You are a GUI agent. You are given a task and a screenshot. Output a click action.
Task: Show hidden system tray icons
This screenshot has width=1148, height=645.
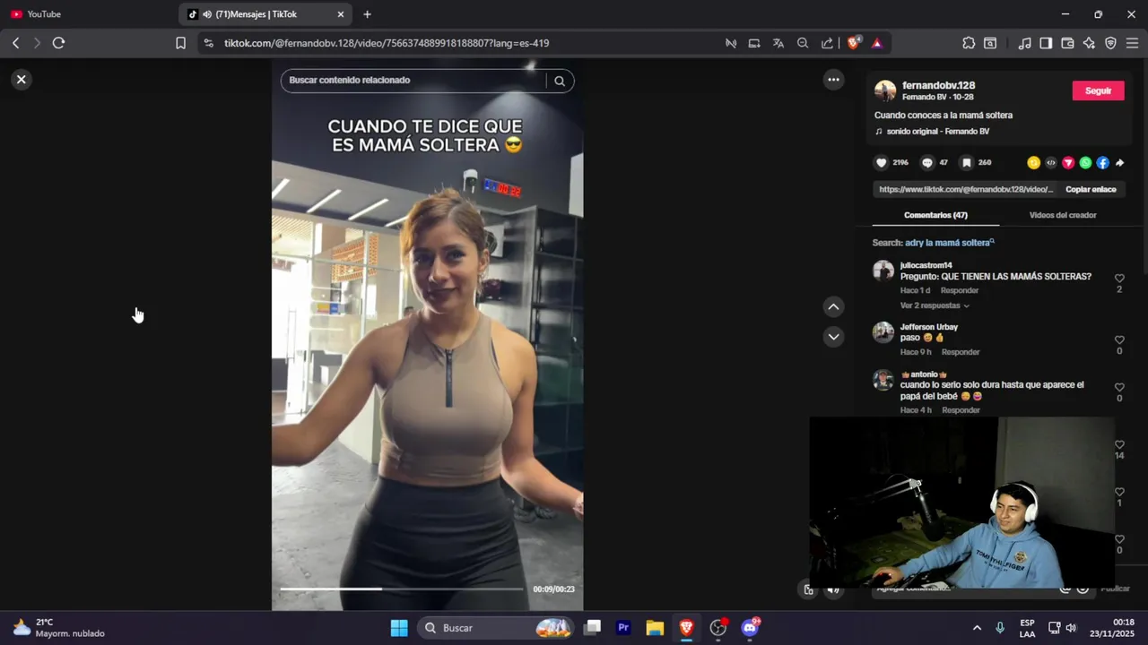pos(977,628)
